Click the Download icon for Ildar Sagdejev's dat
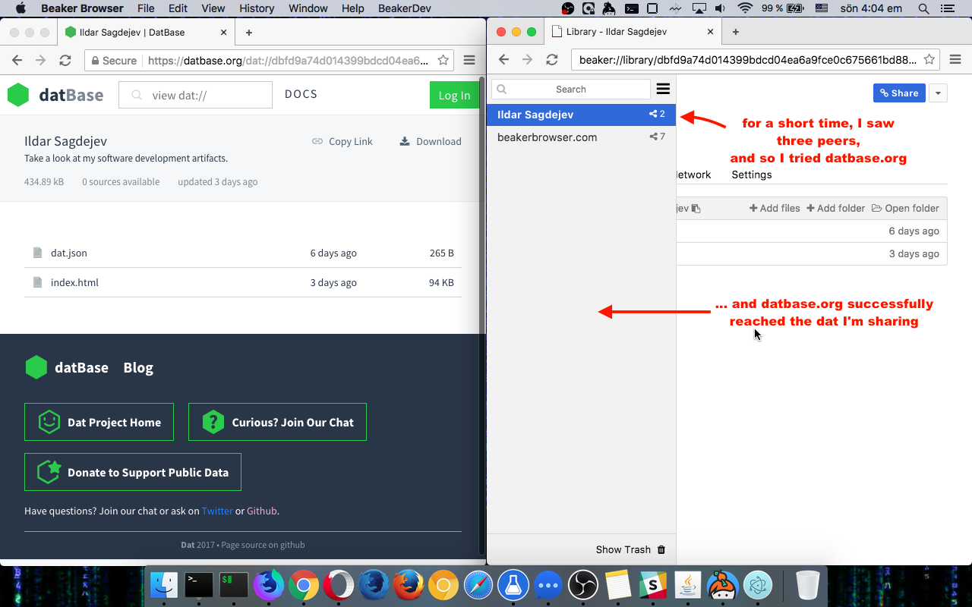 point(403,141)
